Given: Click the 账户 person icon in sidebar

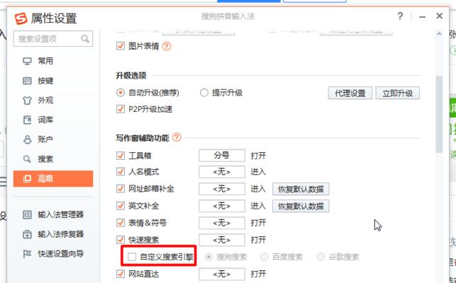Looking at the screenshot, I should tap(27, 139).
